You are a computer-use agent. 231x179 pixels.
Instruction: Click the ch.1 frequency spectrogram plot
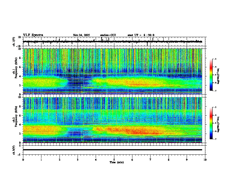tap(113, 71)
